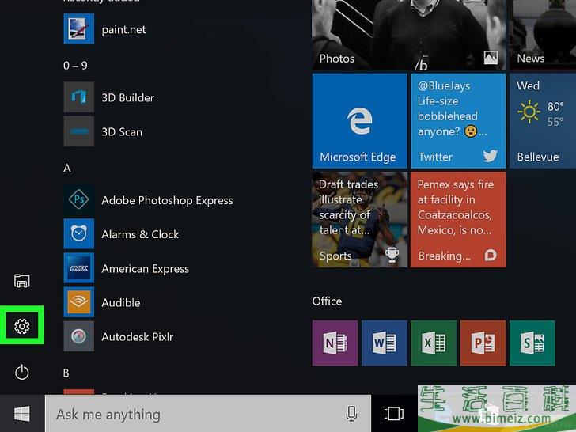
Task: Open the PowerPoint tile
Action: click(483, 343)
